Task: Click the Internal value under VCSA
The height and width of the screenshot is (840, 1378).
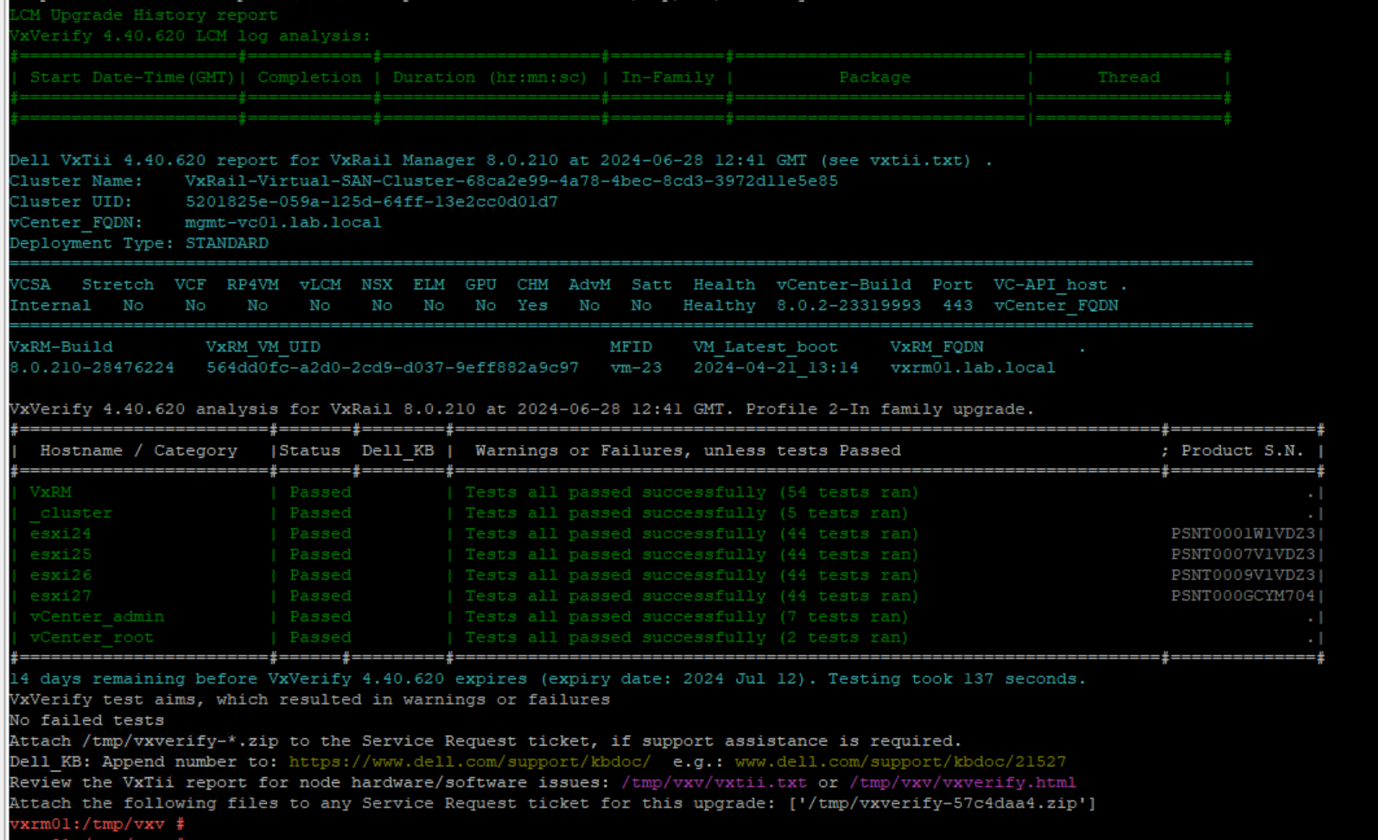Action: pyautogui.click(x=50, y=305)
